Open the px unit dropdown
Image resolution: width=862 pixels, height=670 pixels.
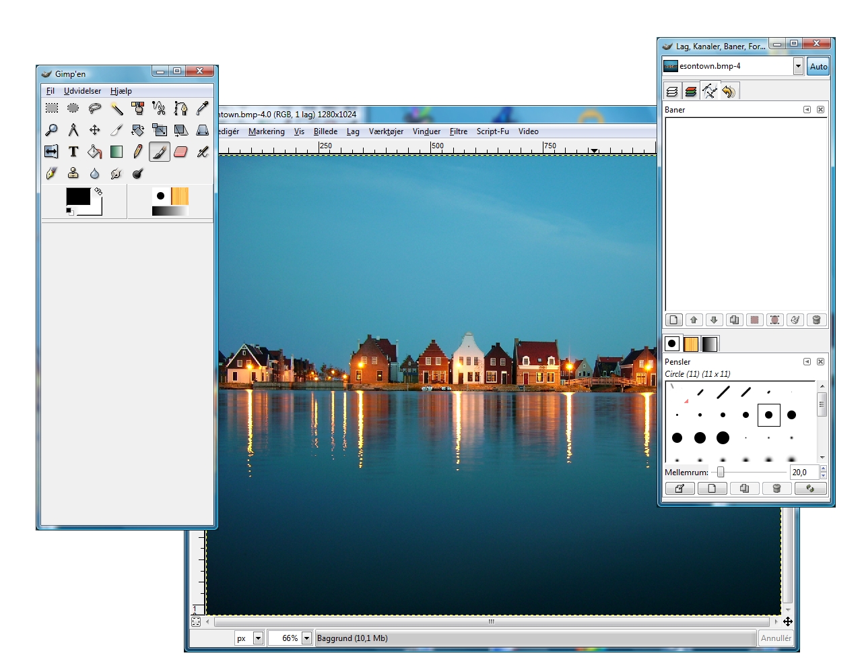pyautogui.click(x=258, y=638)
